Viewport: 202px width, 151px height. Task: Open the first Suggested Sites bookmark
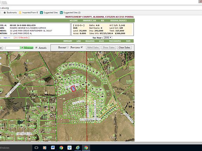click(49, 13)
